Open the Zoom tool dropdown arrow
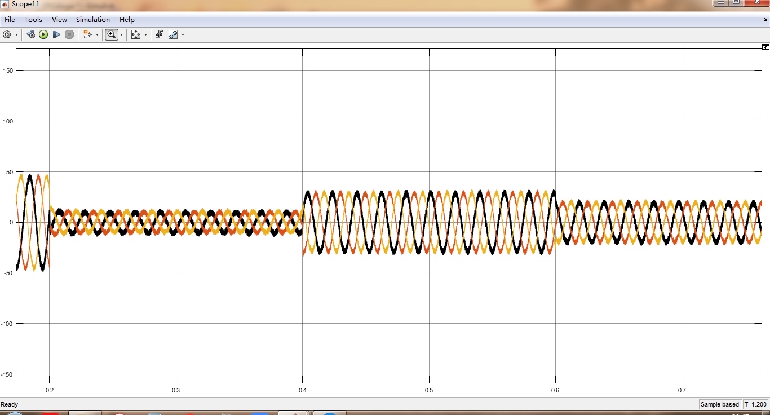Viewport: 770px width, 415px height. [x=121, y=34]
